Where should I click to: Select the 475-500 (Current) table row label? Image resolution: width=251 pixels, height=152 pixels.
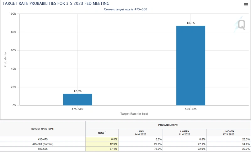[43, 144]
